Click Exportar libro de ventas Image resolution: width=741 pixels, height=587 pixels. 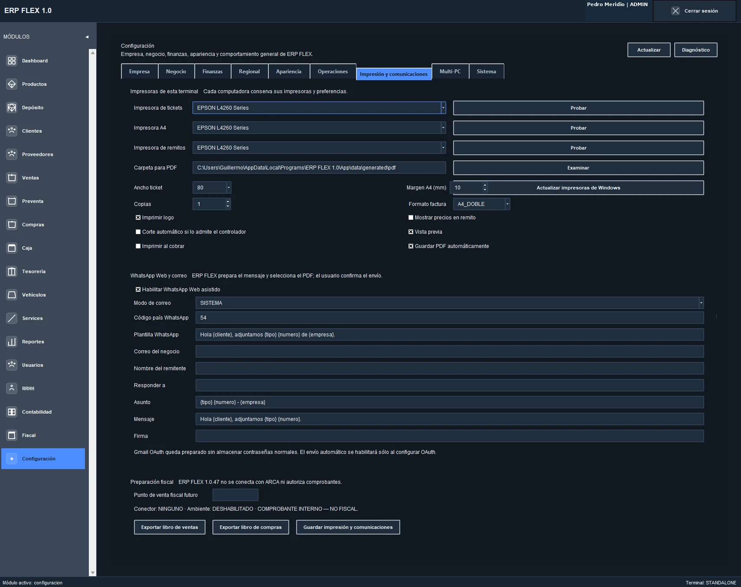[x=170, y=527]
